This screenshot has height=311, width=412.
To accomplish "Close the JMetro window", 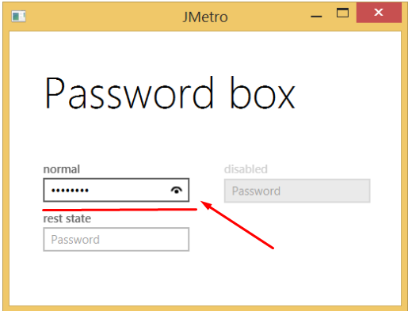I will click(x=379, y=13).
